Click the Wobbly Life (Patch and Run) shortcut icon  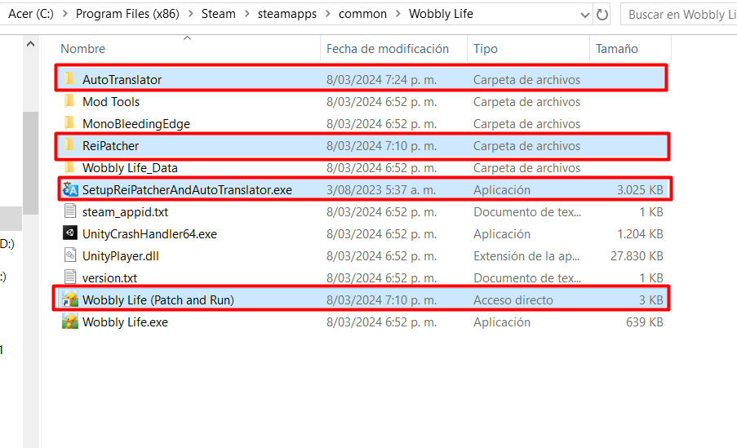[x=70, y=299]
